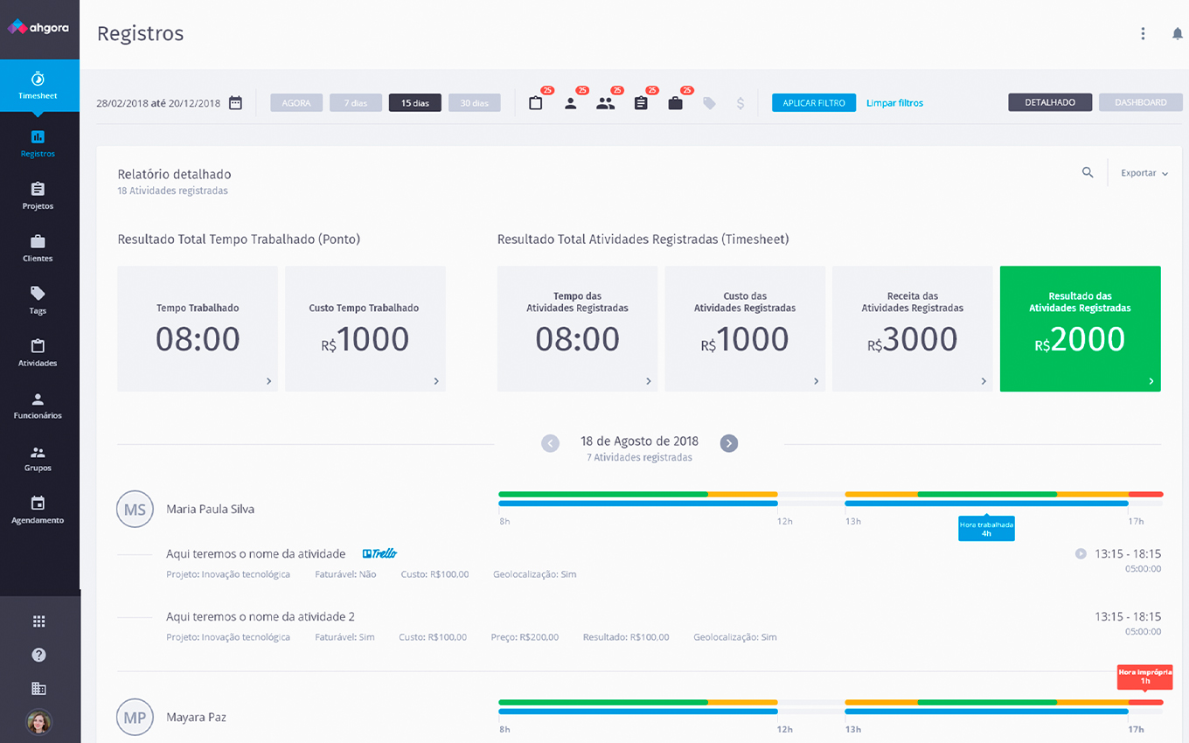Expand the Tempo Trabalhado card arrow

click(x=268, y=381)
